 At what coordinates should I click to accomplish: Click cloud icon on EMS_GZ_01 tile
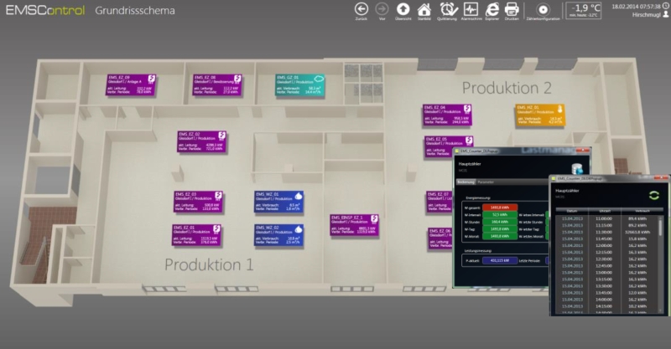(319, 79)
